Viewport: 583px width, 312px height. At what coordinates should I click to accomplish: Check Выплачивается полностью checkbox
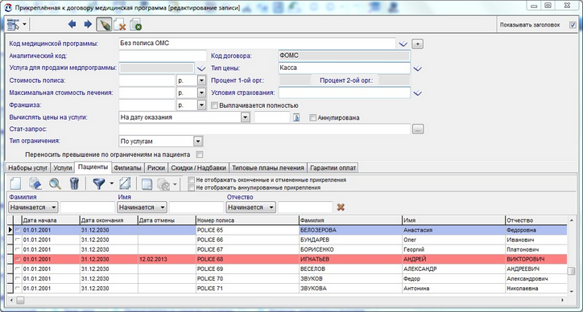click(x=214, y=105)
